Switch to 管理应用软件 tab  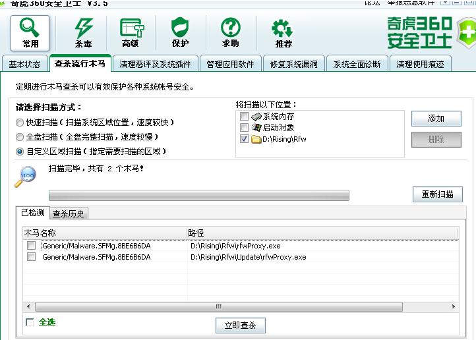click(230, 64)
